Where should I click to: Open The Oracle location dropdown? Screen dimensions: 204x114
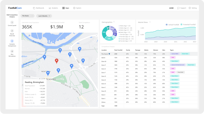click(28, 16)
